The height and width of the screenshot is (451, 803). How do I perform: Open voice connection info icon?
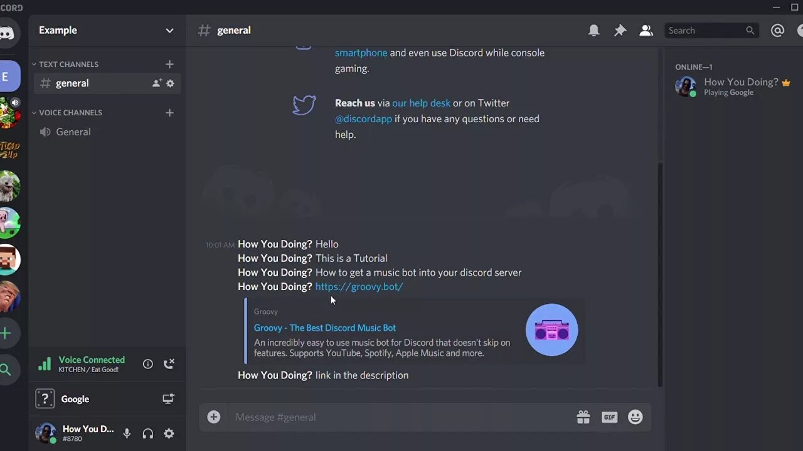pyautogui.click(x=148, y=364)
